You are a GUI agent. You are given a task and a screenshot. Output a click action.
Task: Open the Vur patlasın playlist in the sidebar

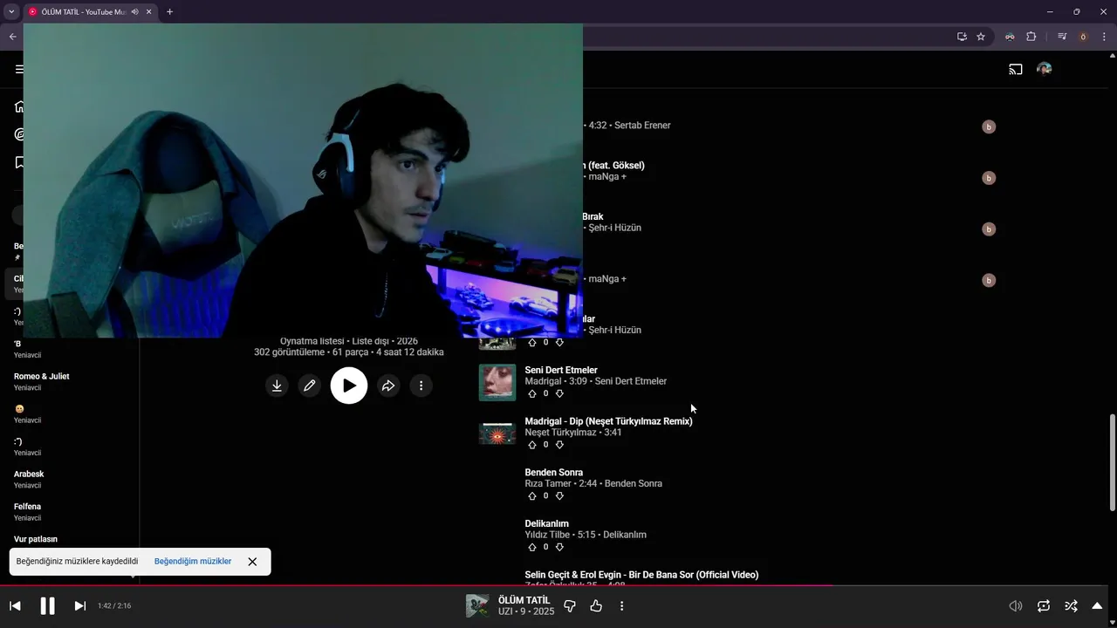click(36, 539)
